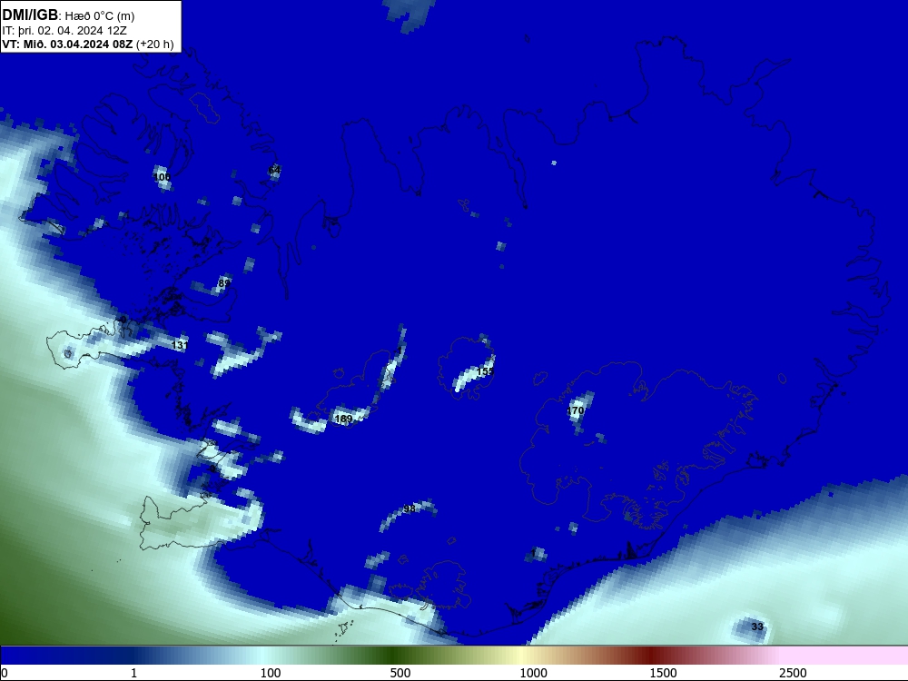Viewport: 908px width, 681px height.
Task: Click the color scale tick label 500
Action: coord(400,673)
